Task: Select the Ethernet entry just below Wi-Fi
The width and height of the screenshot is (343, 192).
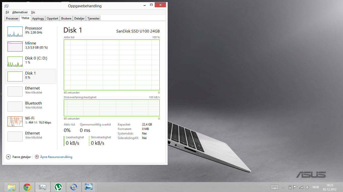Action: (x=31, y=136)
